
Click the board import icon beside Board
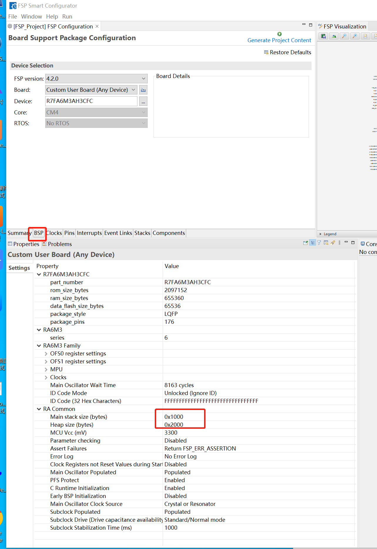[143, 90]
